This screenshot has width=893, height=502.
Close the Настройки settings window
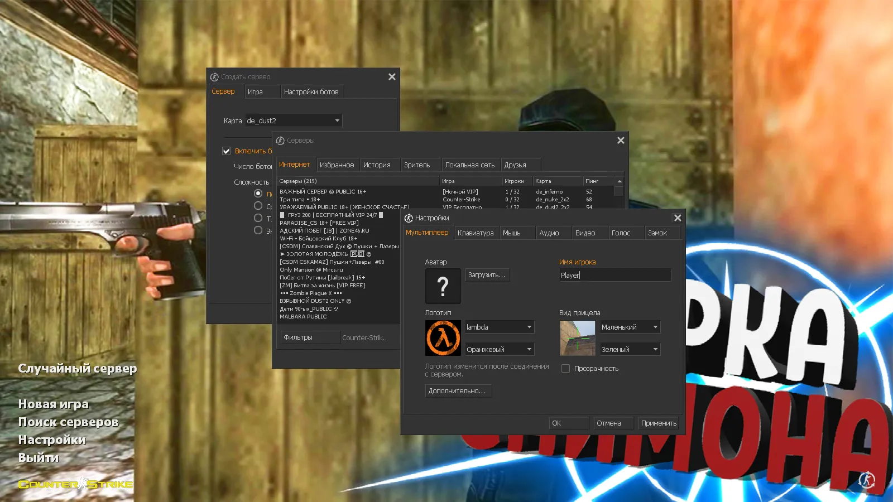(x=678, y=218)
